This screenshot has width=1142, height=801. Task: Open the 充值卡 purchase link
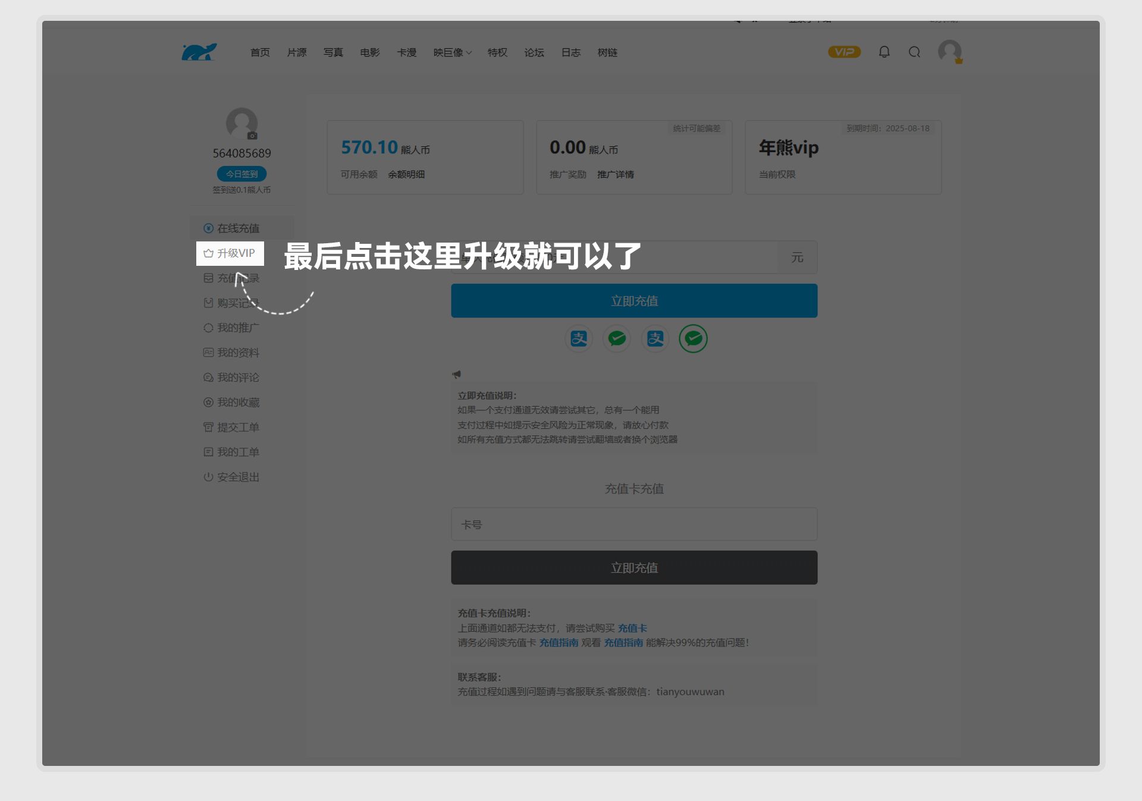[632, 628]
